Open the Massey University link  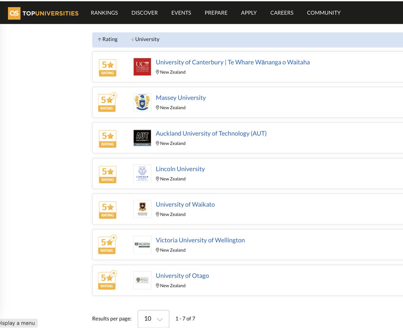[x=181, y=98]
